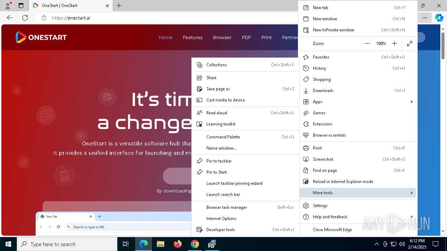Viewport: 447px width, 251px height.
Task: Click the Windows search box
Action: (x=67, y=244)
